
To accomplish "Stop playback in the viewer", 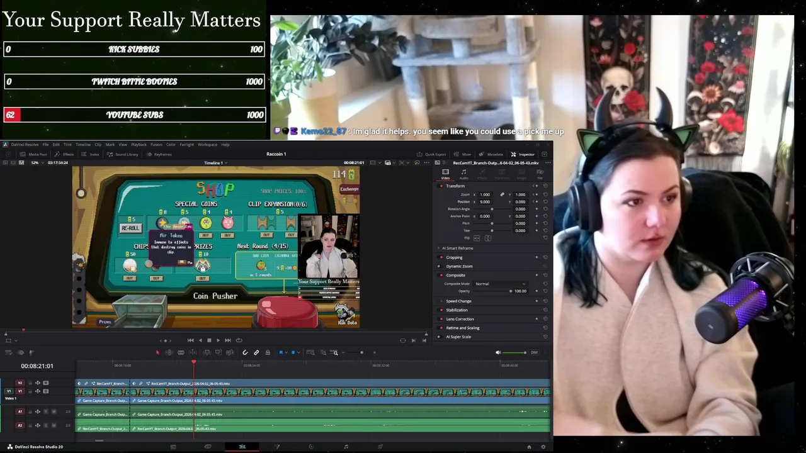I will 209,340.
